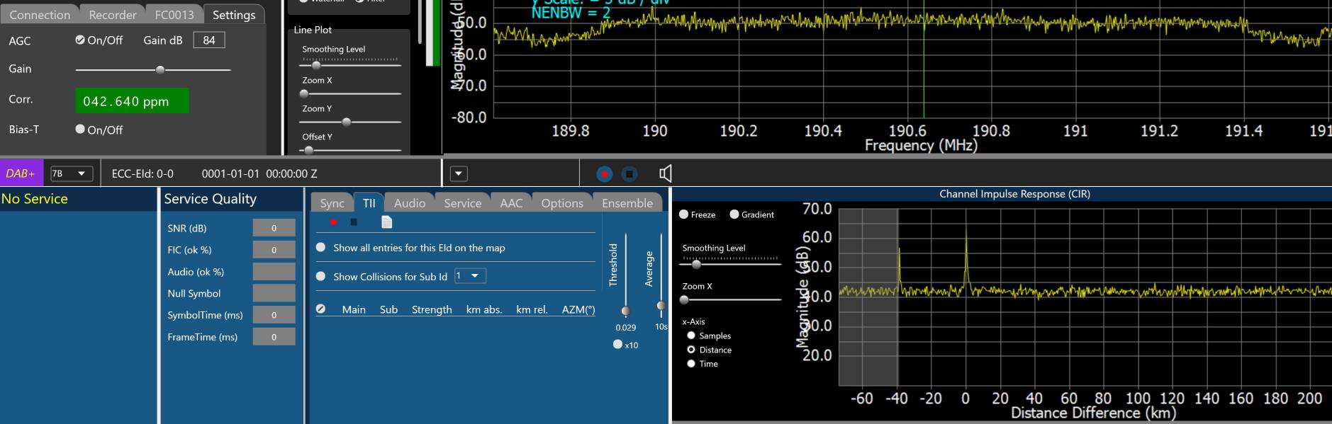Start audio recording with the red record button
The height and width of the screenshot is (424, 1332).
[604, 174]
